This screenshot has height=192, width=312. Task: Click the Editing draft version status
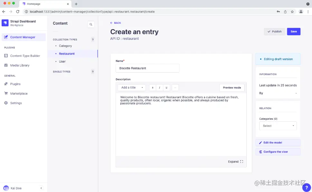click(x=278, y=59)
